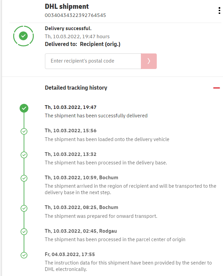This screenshot has width=223, height=276.
Task: Select the 15:56 delivery vehicle entry text
Action: [x=107, y=139]
